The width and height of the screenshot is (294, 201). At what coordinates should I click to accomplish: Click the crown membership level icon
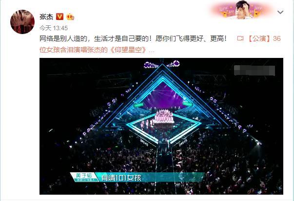70,17
